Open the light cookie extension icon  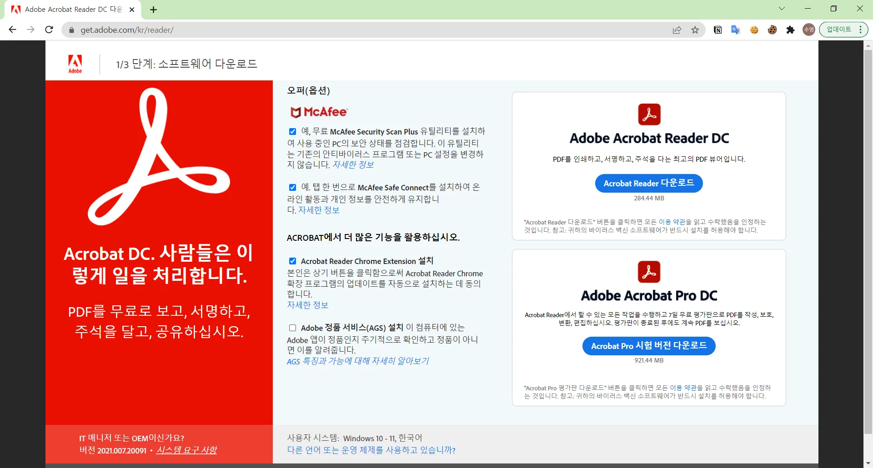pos(754,30)
